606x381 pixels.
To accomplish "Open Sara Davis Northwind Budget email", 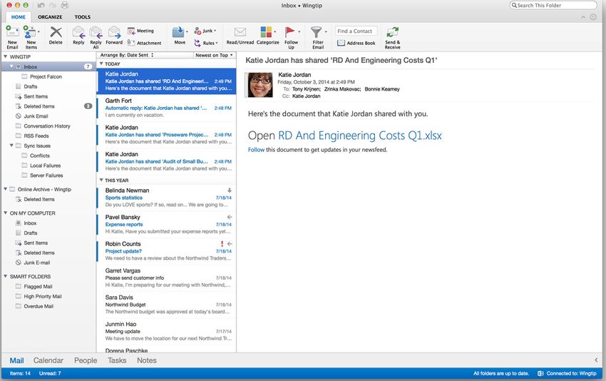I will [167, 305].
